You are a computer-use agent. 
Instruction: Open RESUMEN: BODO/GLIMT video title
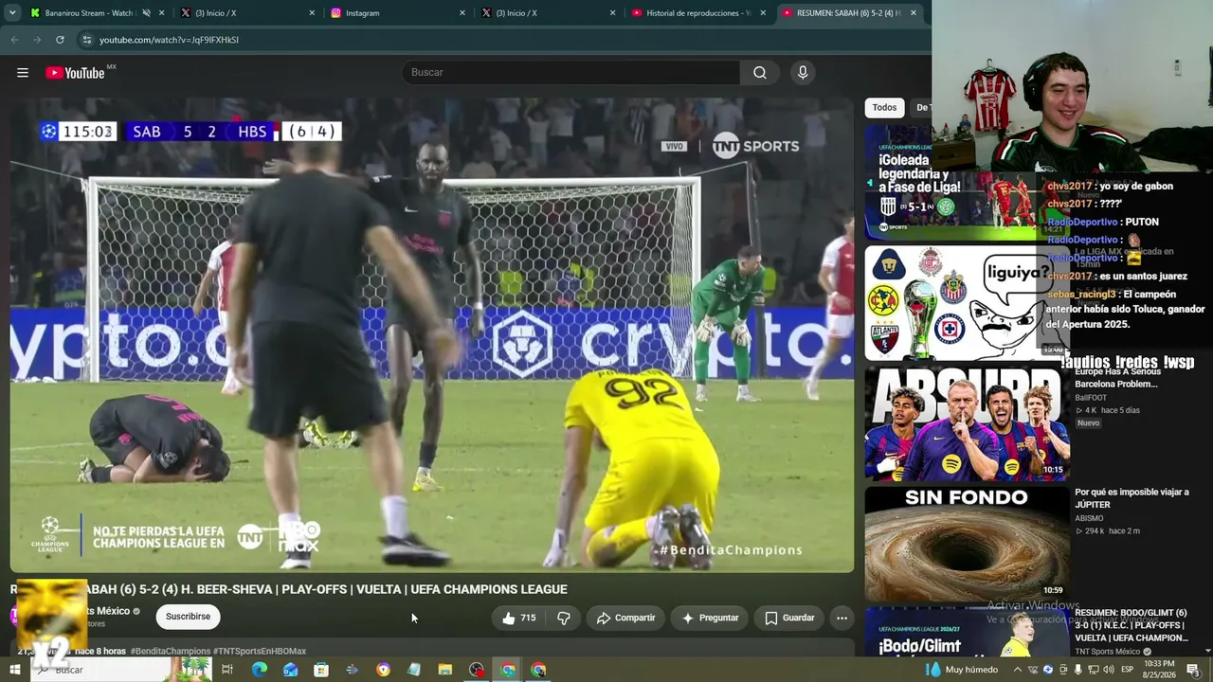tap(1132, 625)
